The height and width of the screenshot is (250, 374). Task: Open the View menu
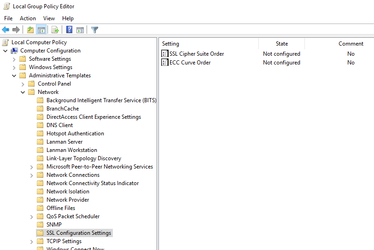click(x=49, y=18)
